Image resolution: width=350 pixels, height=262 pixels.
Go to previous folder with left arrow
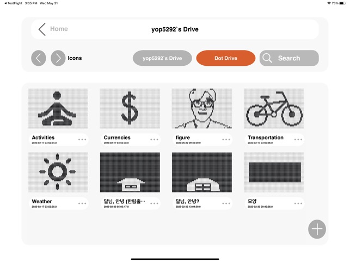click(39, 58)
